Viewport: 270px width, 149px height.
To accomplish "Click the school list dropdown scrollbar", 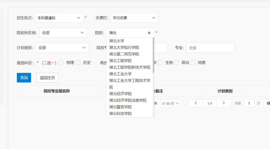I will [x=153, y=55].
